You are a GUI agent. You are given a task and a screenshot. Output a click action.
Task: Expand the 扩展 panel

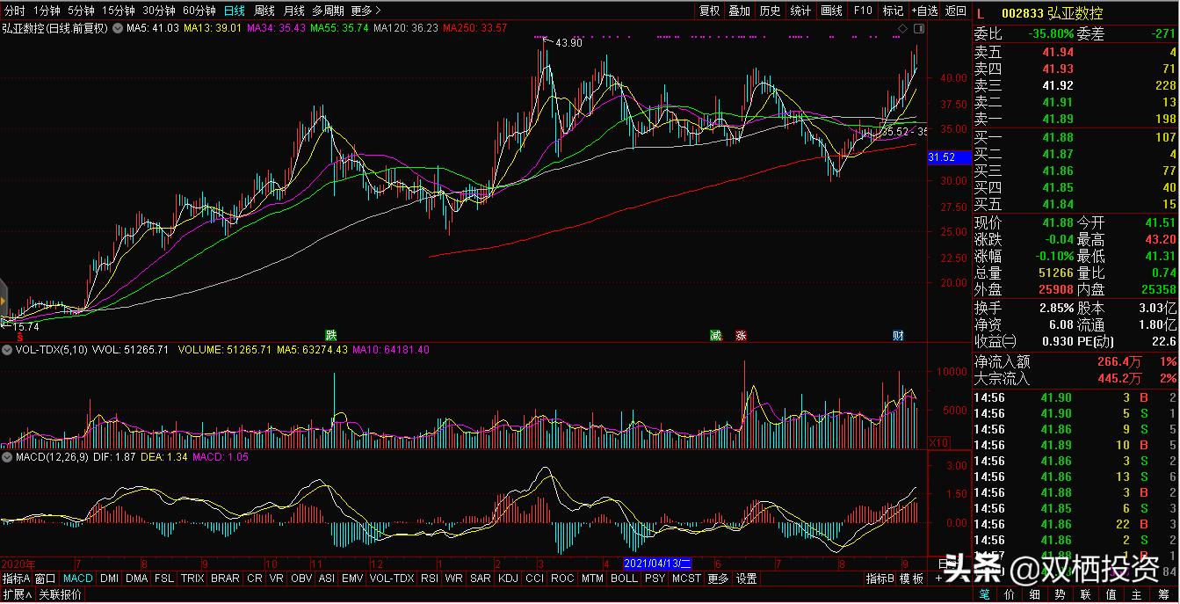pyautogui.click(x=17, y=594)
